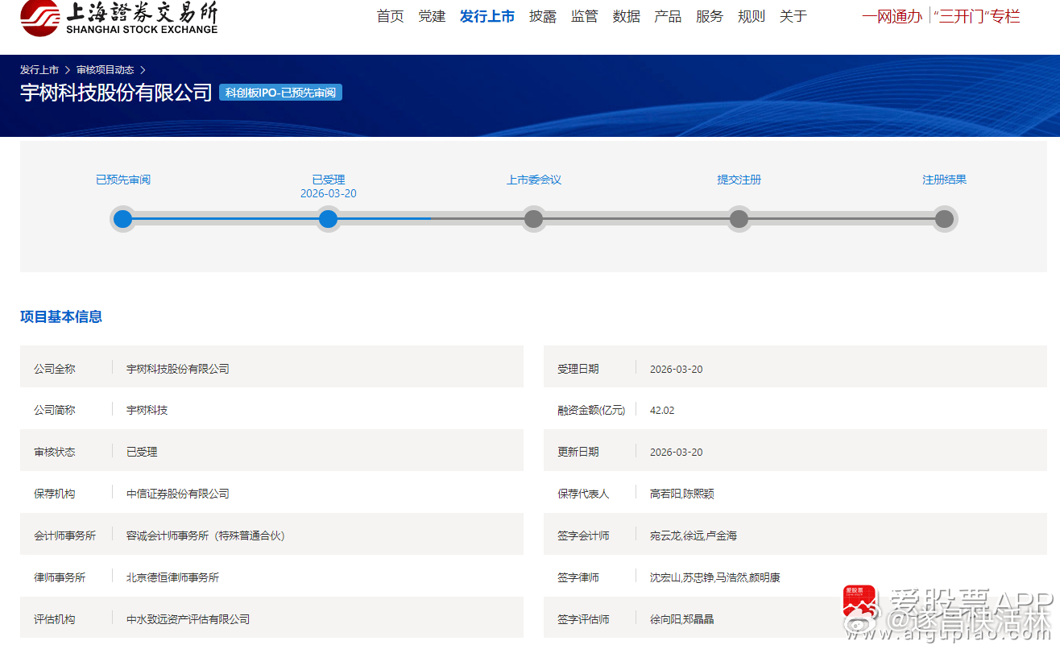The width and height of the screenshot is (1060, 645).
Task: Select the 提交注册 progress step dot
Action: pyautogui.click(x=739, y=218)
